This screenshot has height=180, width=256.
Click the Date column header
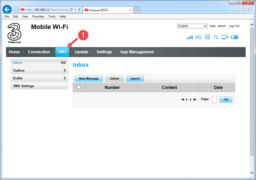[217, 88]
